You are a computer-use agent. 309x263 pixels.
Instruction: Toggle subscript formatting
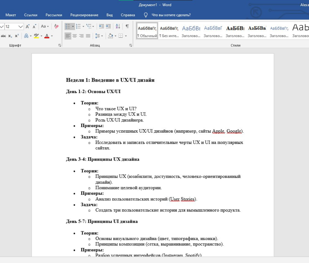pos(10,36)
